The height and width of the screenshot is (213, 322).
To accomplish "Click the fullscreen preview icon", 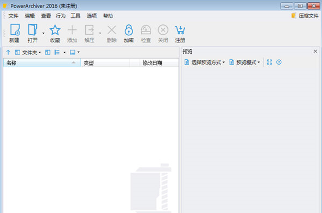I will [x=269, y=62].
